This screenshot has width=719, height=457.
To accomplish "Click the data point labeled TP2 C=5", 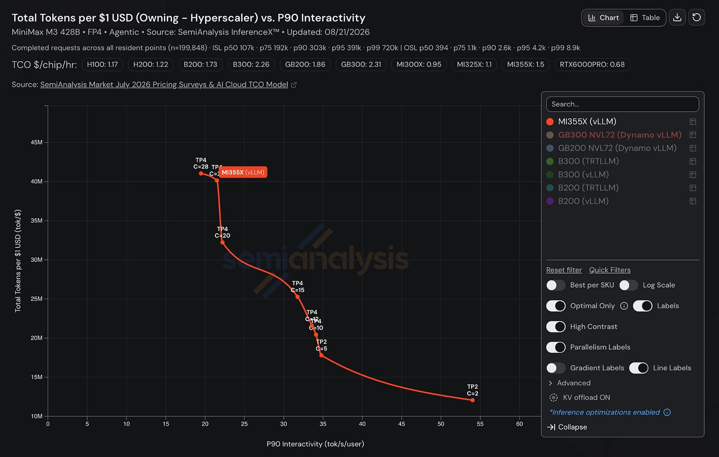I will [x=321, y=355].
